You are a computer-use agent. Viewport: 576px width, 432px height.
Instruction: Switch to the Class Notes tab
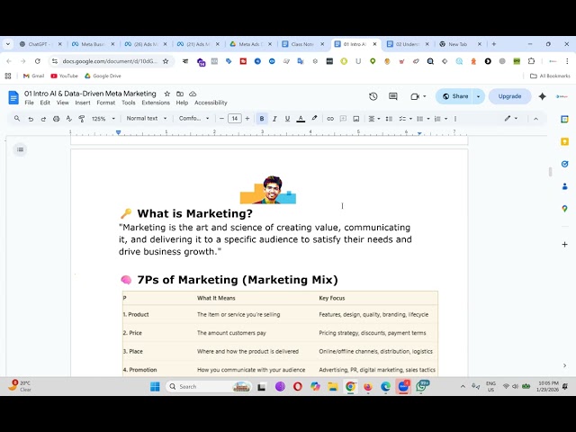(301, 44)
